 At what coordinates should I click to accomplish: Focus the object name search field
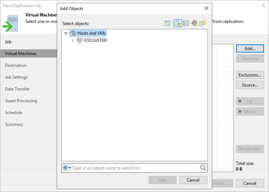135,168
